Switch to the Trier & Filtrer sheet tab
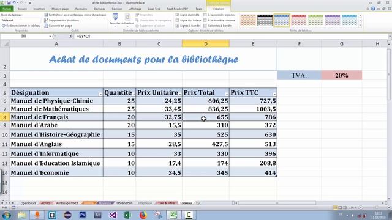392x220 pixels. [x=166, y=203]
